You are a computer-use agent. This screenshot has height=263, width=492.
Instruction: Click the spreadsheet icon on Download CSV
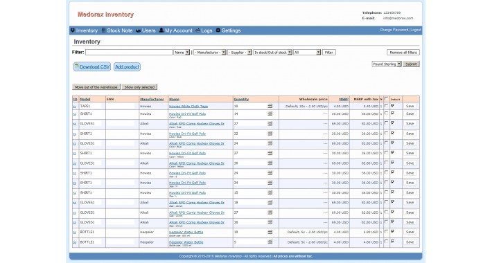coord(77,66)
